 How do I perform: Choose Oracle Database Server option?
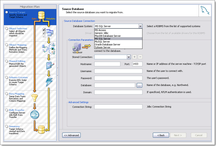118,45
